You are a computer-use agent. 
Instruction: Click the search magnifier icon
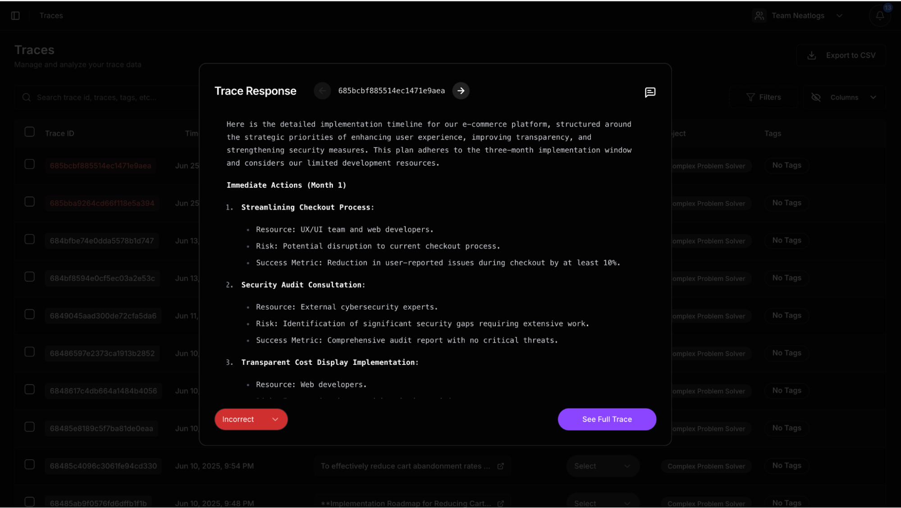click(27, 97)
